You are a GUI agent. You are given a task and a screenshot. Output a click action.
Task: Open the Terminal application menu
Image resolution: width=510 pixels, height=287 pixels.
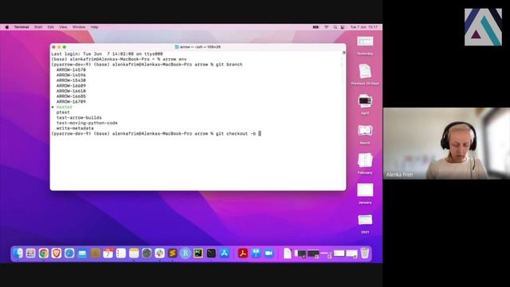coord(22,27)
